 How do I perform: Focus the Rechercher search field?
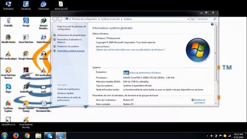point(205,19)
